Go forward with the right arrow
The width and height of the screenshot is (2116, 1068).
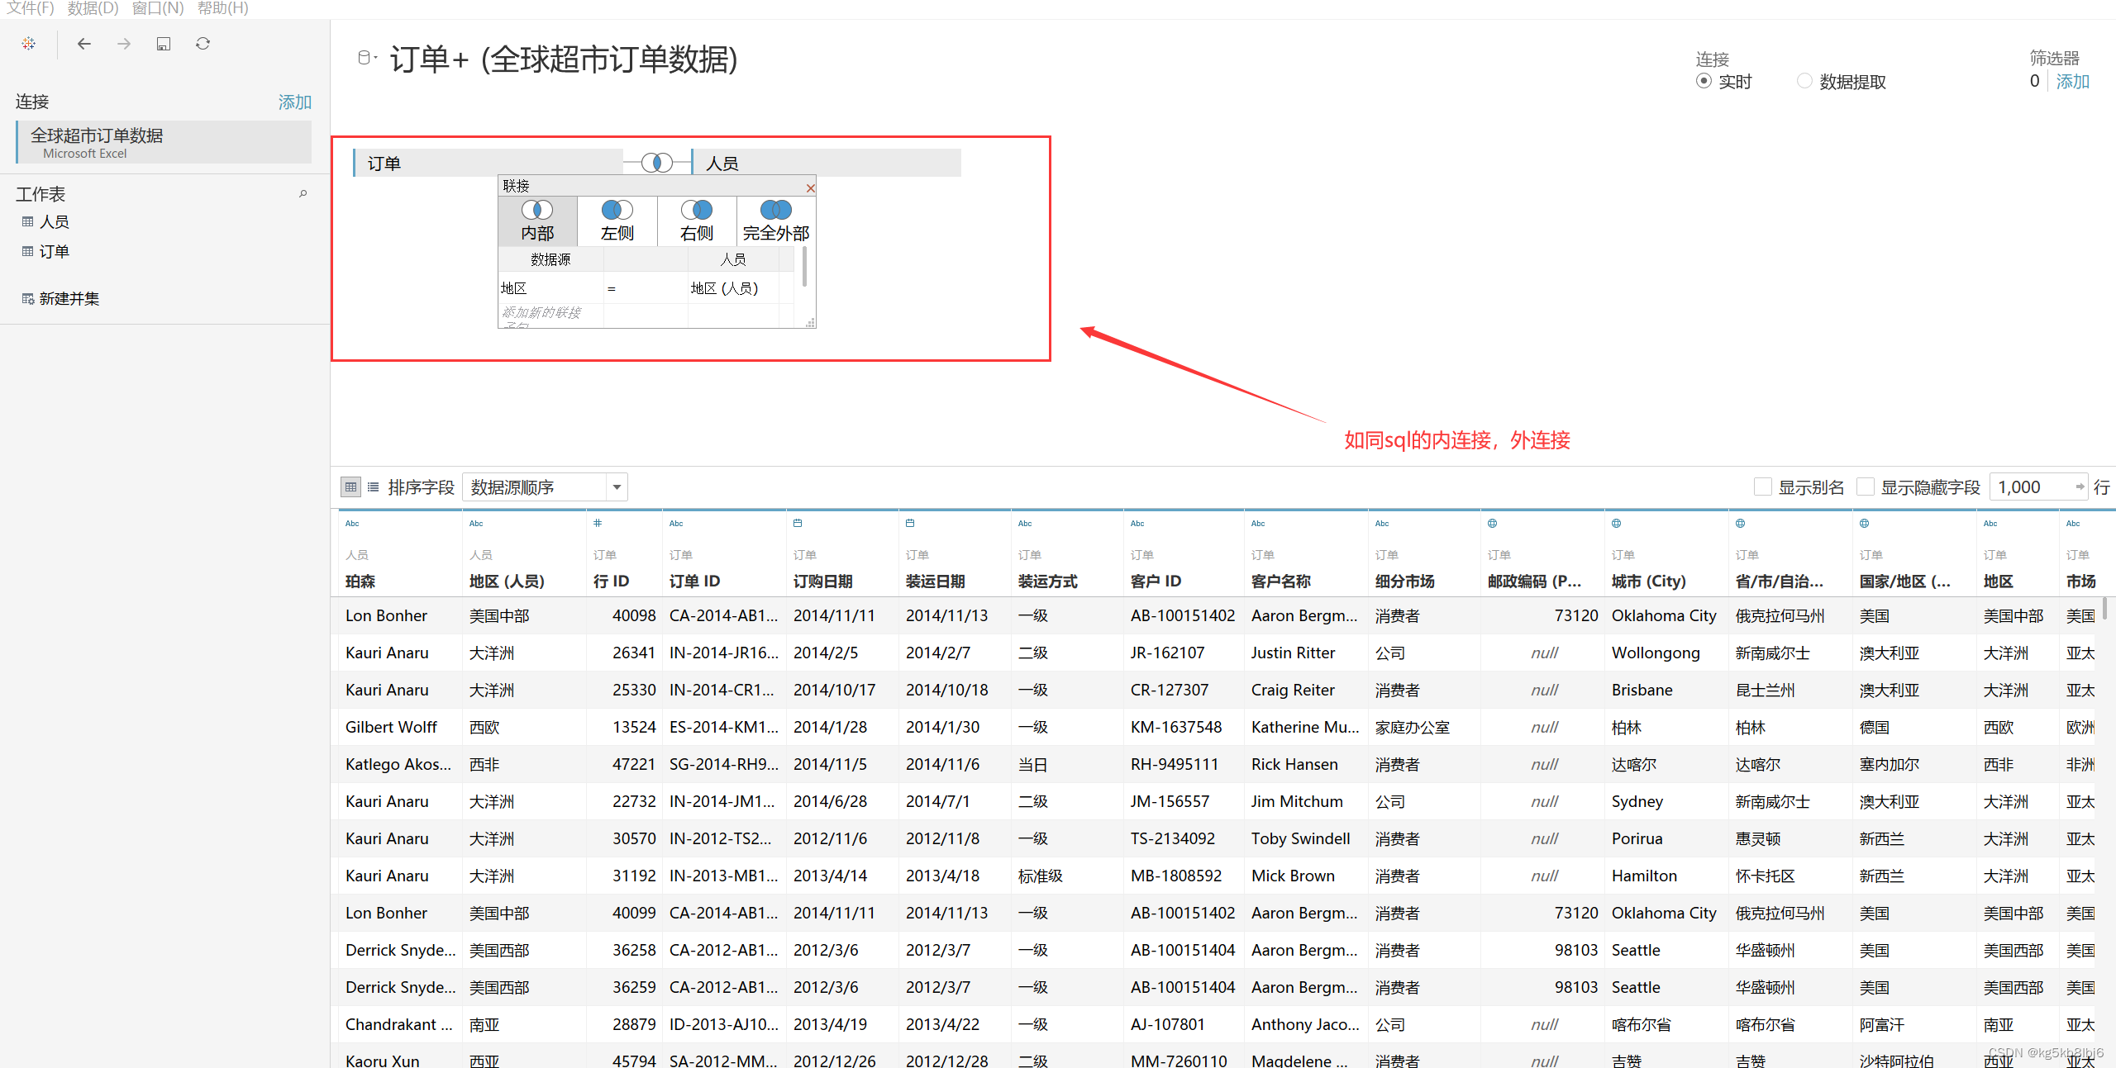pos(124,44)
